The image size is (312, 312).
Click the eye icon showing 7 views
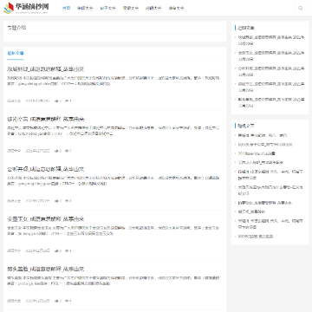coord(67,151)
